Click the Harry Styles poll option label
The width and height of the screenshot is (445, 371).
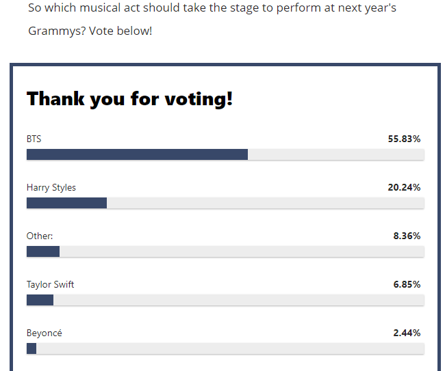click(x=51, y=187)
